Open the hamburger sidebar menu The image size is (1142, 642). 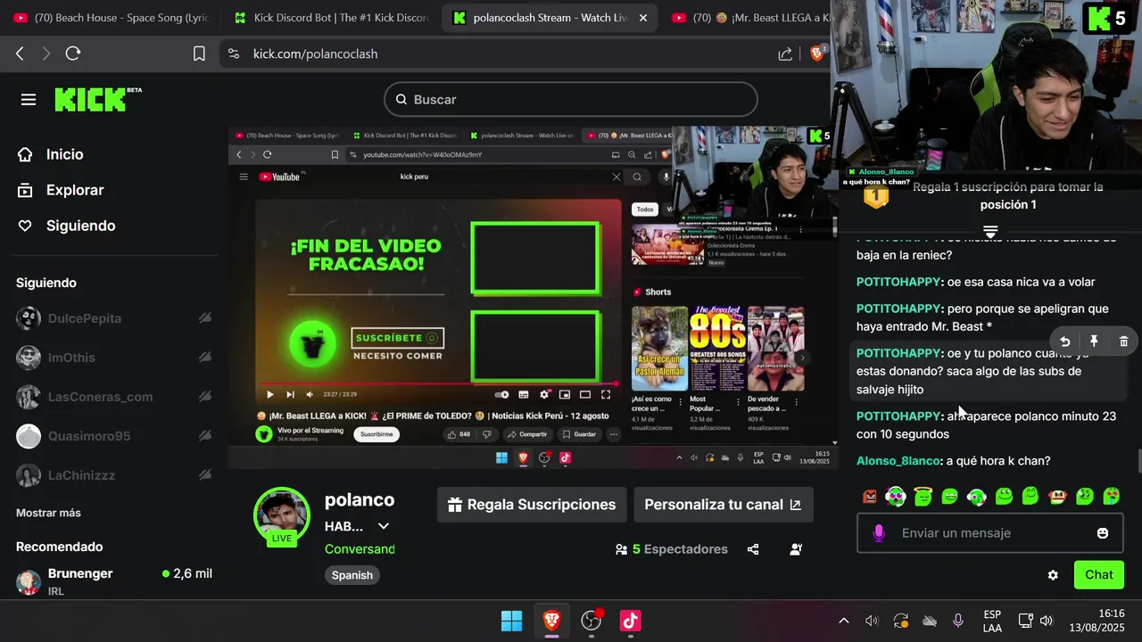tap(29, 100)
